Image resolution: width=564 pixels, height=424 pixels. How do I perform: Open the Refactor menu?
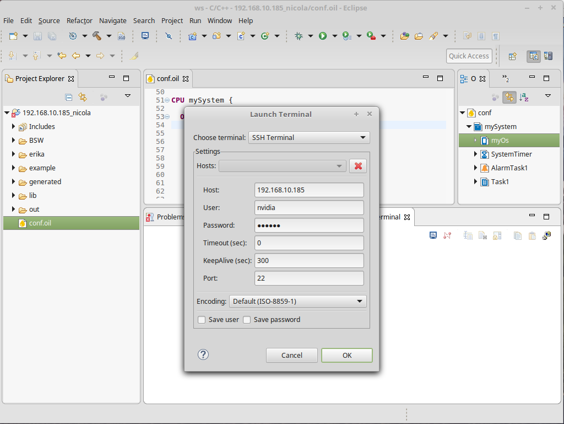point(79,21)
